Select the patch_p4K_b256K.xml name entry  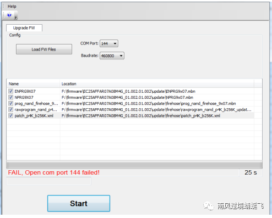pyautogui.click(x=34, y=116)
